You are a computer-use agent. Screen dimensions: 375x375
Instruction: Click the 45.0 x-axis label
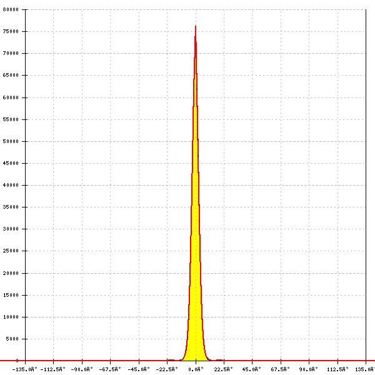tap(252, 369)
